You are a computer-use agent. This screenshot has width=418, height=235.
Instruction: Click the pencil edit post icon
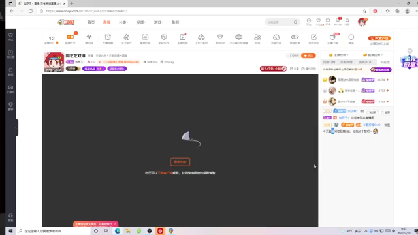point(313,37)
